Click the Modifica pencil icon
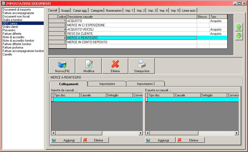This screenshot has width=248, height=152. (x=89, y=64)
